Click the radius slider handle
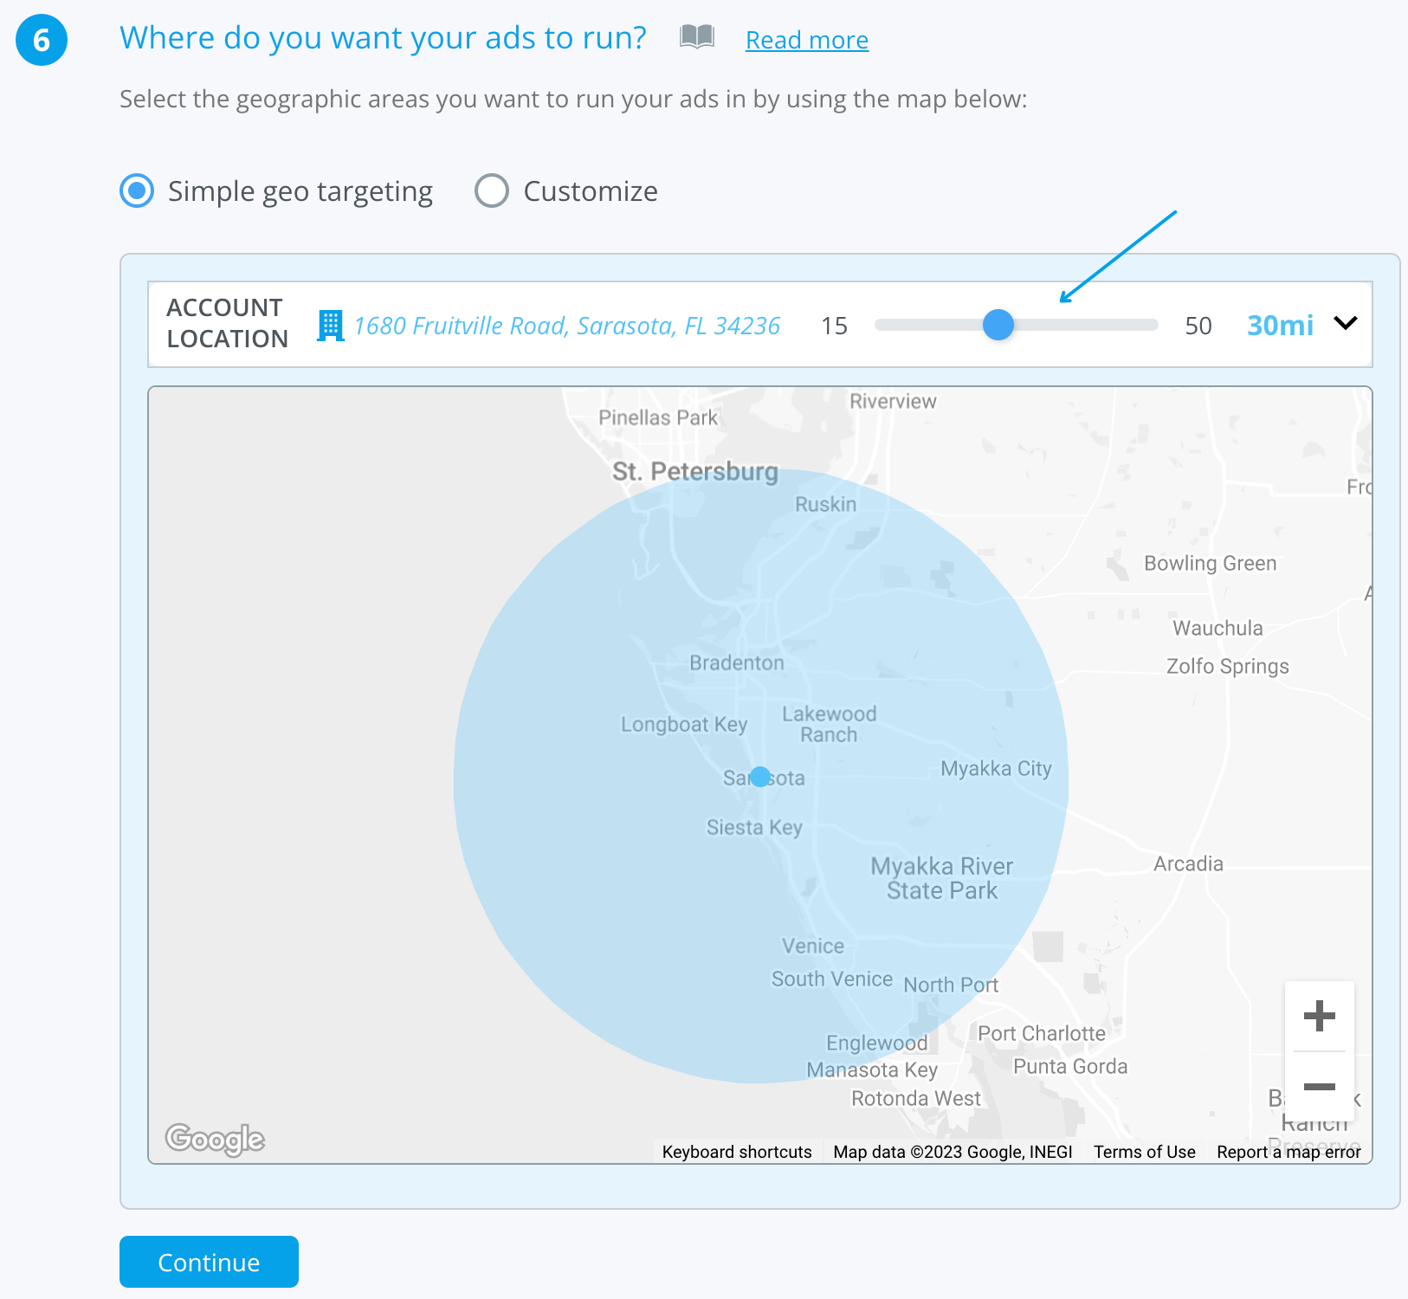The width and height of the screenshot is (1408, 1299). point(998,325)
